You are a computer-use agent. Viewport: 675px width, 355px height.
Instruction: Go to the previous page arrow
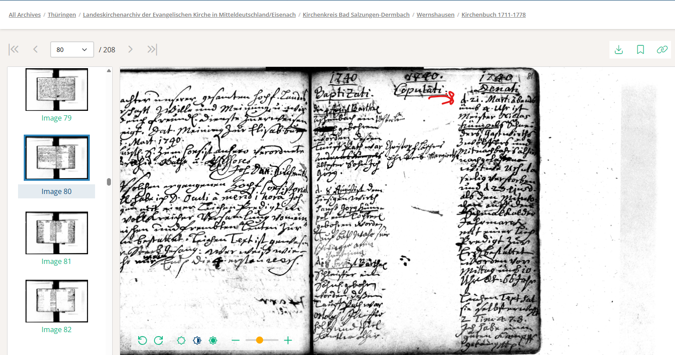tap(36, 49)
